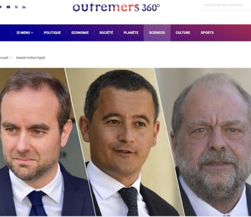Click the bassin-indien-Appli breadcrumb
The image size is (251, 217).
[x=31, y=58]
